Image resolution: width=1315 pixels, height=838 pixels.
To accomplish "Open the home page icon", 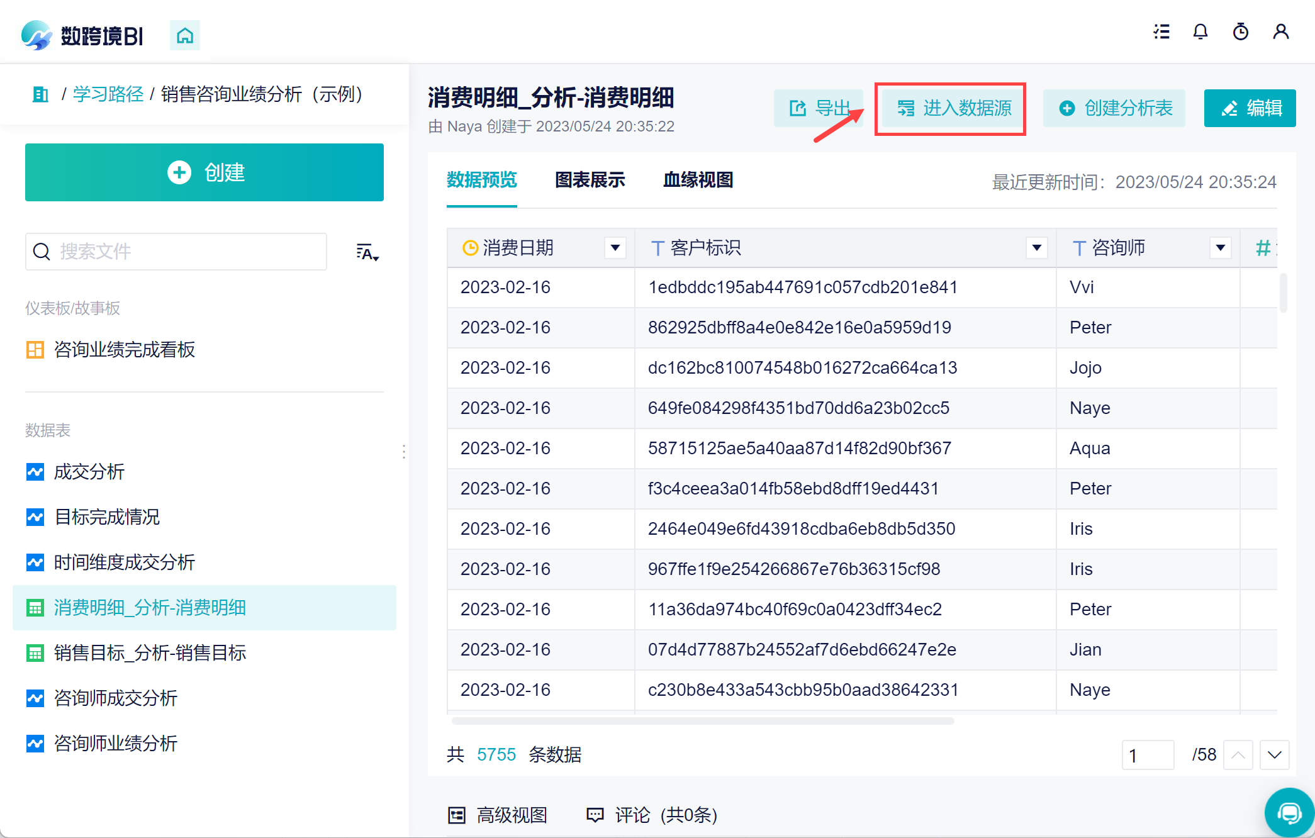I will [x=185, y=35].
